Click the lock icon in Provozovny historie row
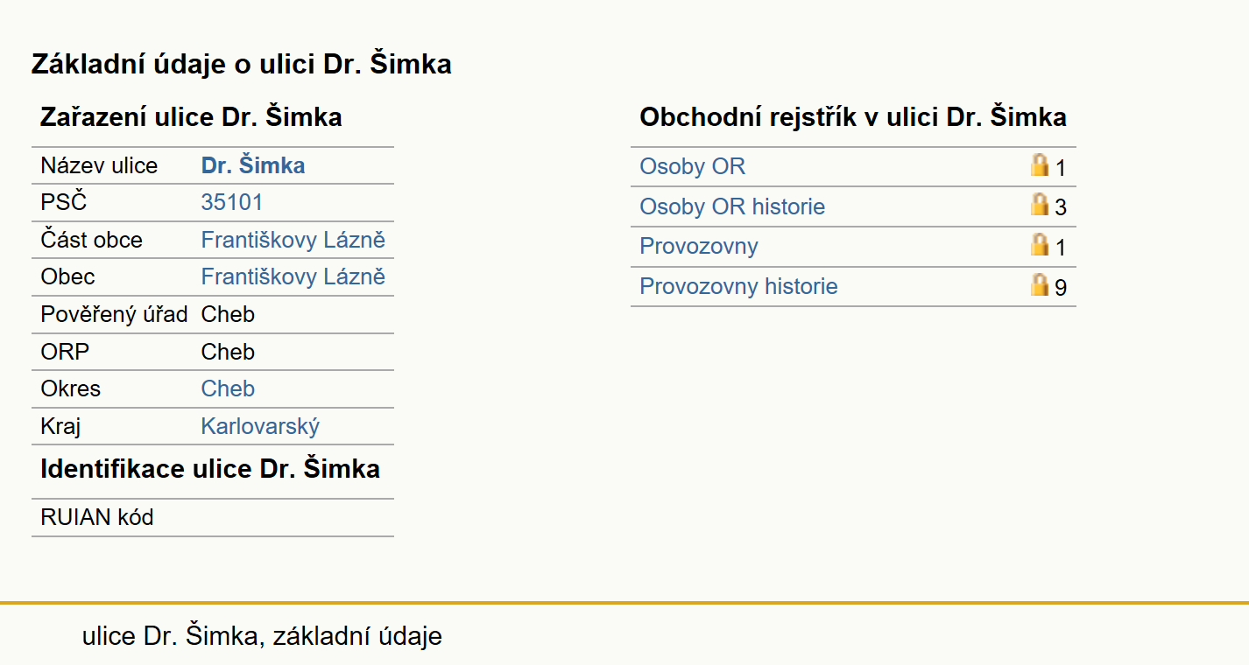This screenshot has height=665, width=1249. [x=1040, y=284]
